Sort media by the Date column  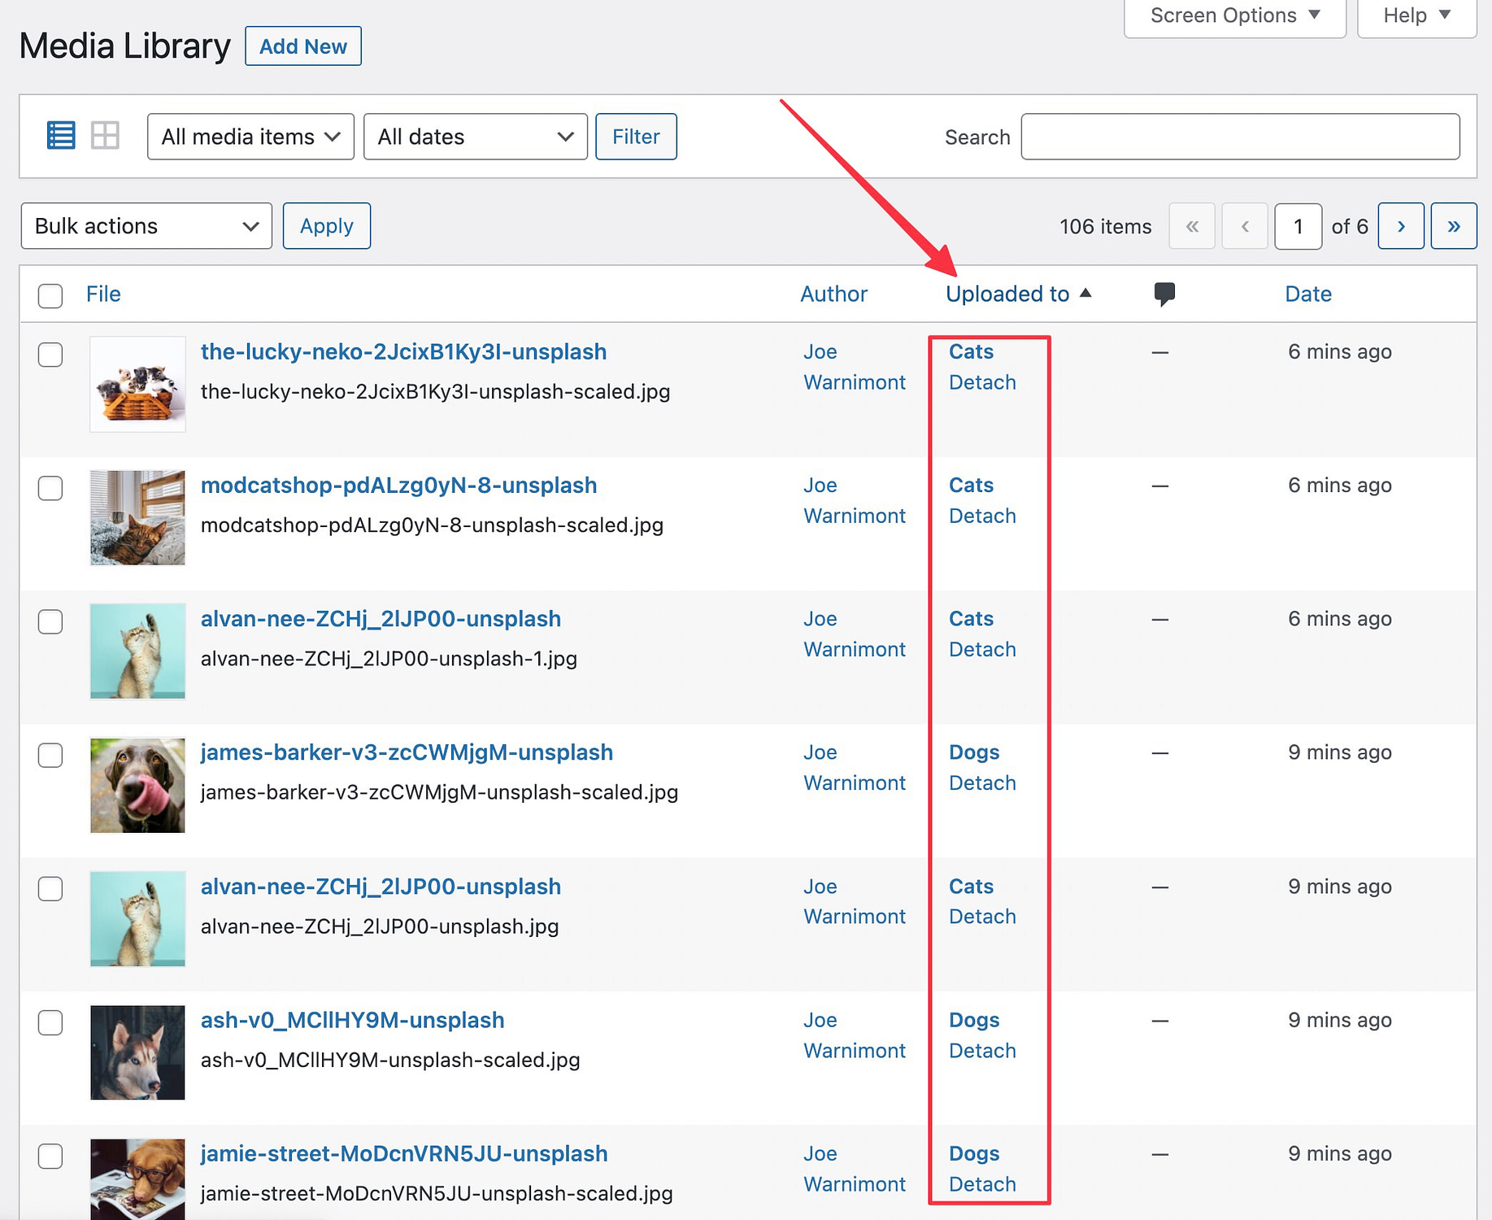point(1307,294)
